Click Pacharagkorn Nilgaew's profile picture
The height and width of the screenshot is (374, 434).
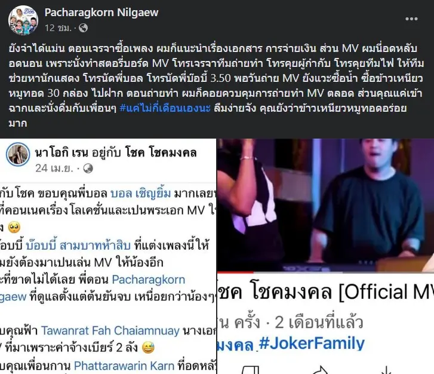coord(23,20)
